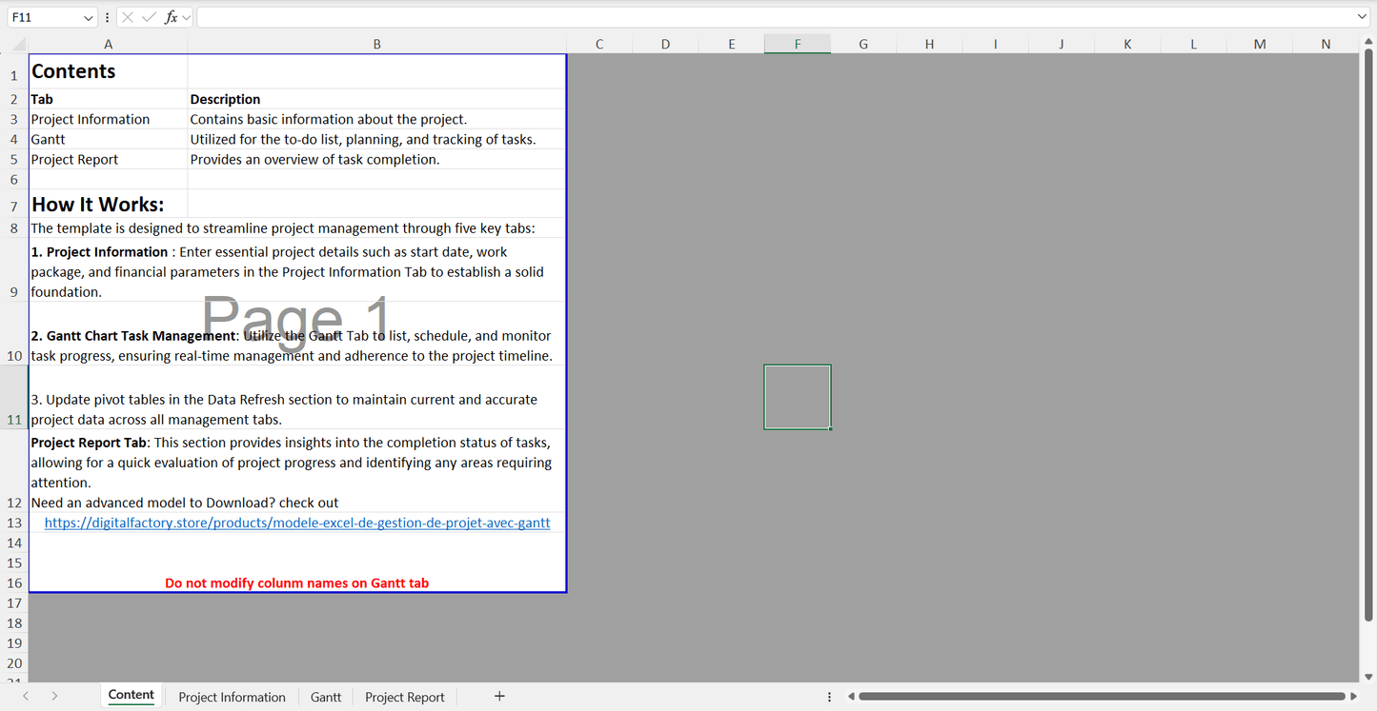Click the Select All corner triangle
Viewport: 1377px width, 711px height.
click(x=19, y=45)
